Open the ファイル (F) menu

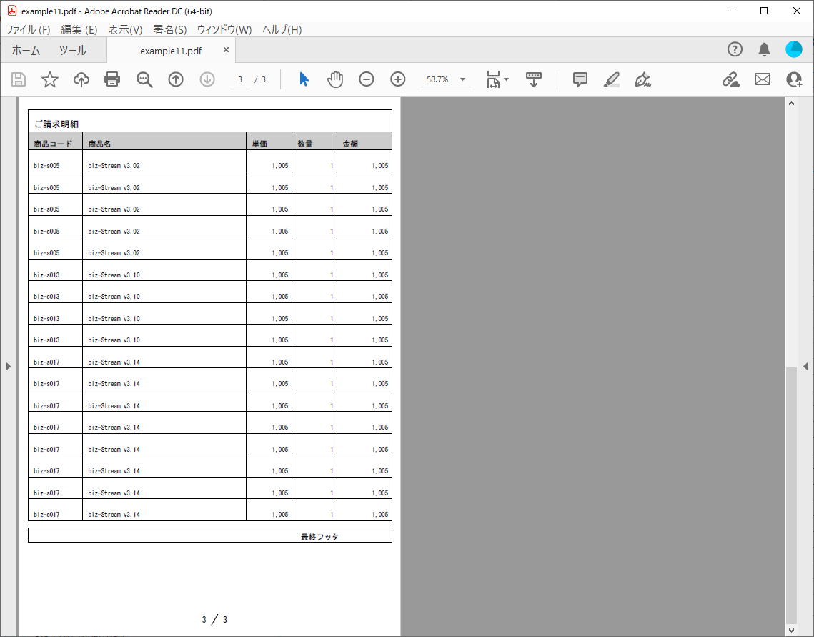28,29
